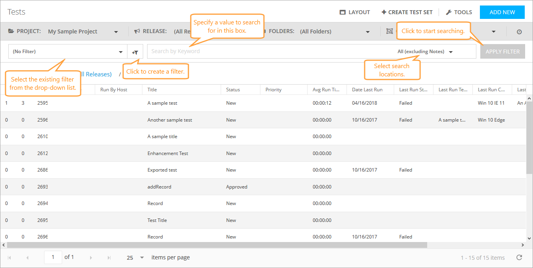
Task: Expand the My Sample Project selector
Action: 116,31
